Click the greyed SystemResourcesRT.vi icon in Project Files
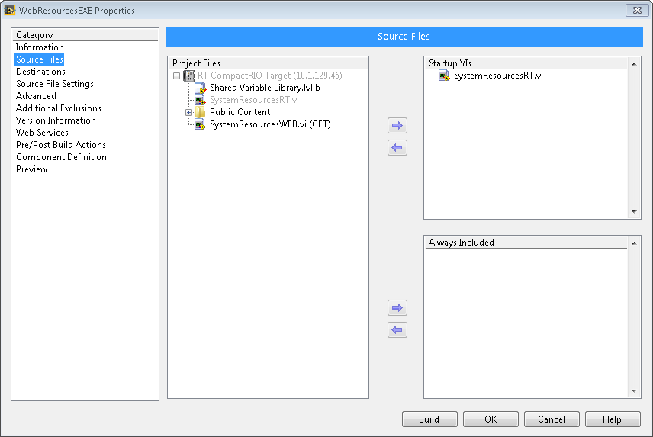The width and height of the screenshot is (653, 437). (x=201, y=100)
